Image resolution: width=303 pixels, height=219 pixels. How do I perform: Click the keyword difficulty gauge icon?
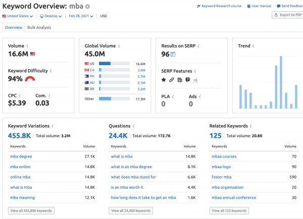30,79
